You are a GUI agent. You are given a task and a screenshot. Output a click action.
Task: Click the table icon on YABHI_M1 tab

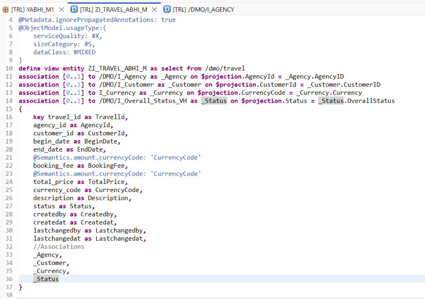tap(5, 9)
